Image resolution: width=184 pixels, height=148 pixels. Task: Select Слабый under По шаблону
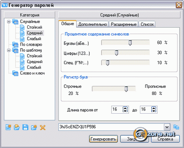tap(34, 67)
